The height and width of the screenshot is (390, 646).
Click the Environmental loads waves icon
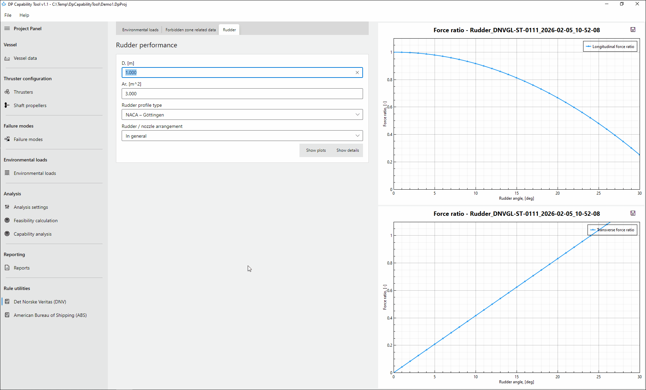click(x=7, y=173)
